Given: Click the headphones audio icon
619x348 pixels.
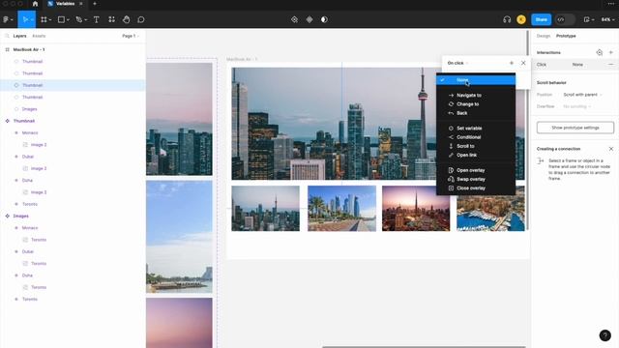Looking at the screenshot, I should coord(507,19).
